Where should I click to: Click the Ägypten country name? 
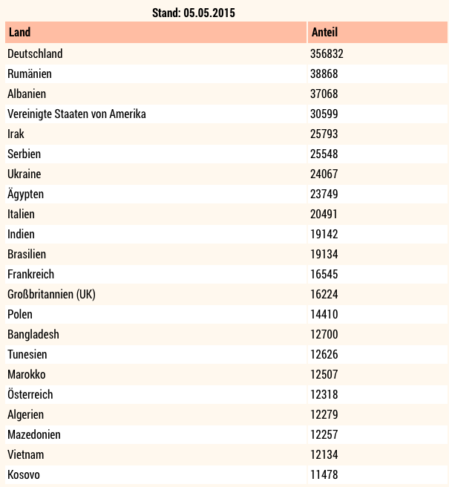coord(25,194)
